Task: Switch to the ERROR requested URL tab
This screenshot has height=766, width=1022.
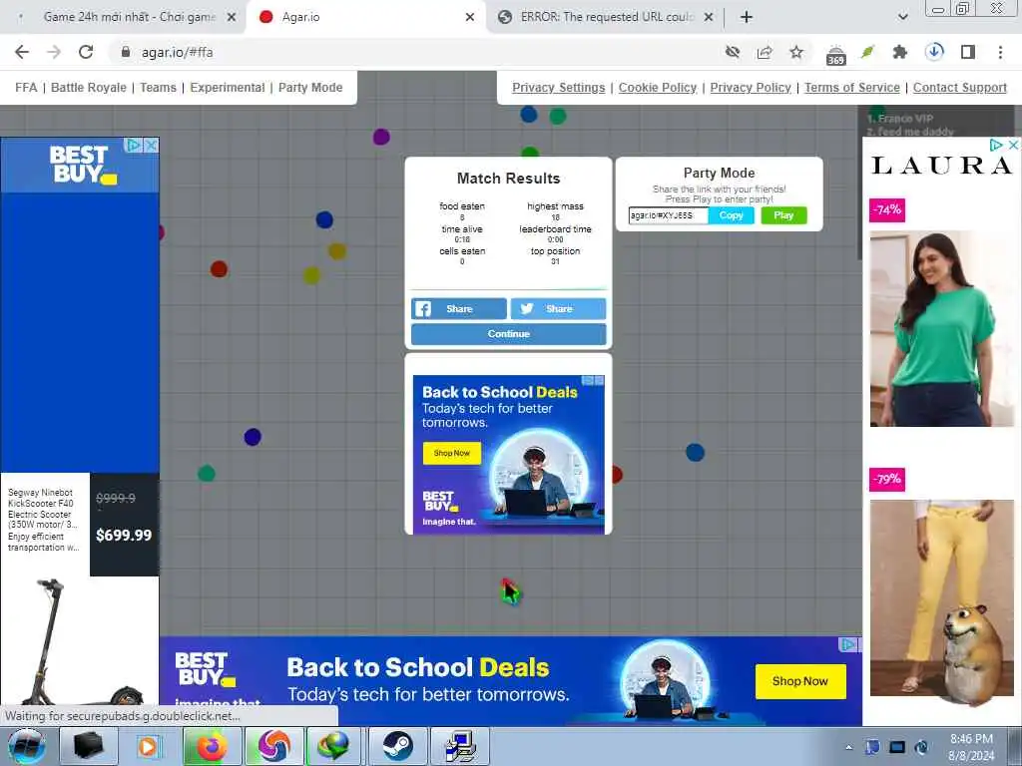Action: (x=606, y=17)
